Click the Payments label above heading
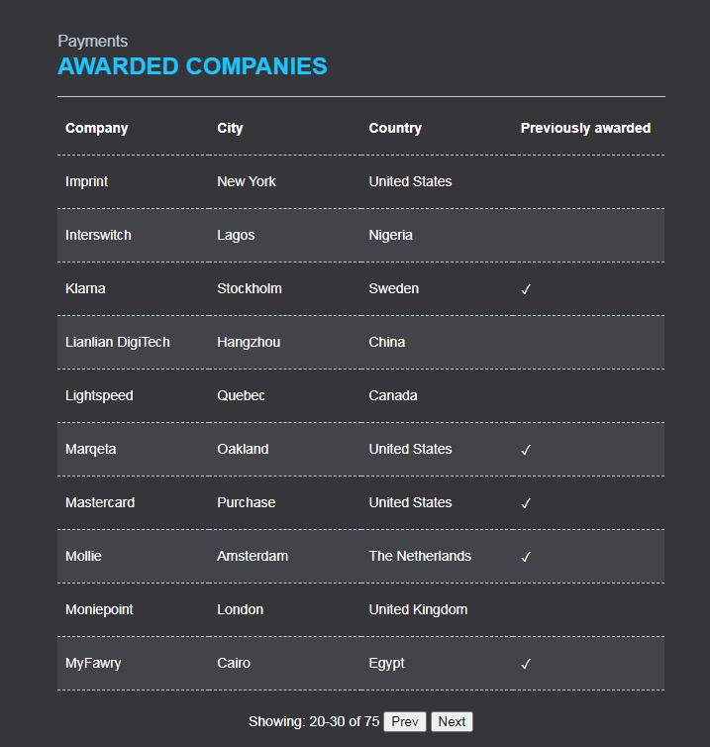710x747 pixels. [x=93, y=41]
